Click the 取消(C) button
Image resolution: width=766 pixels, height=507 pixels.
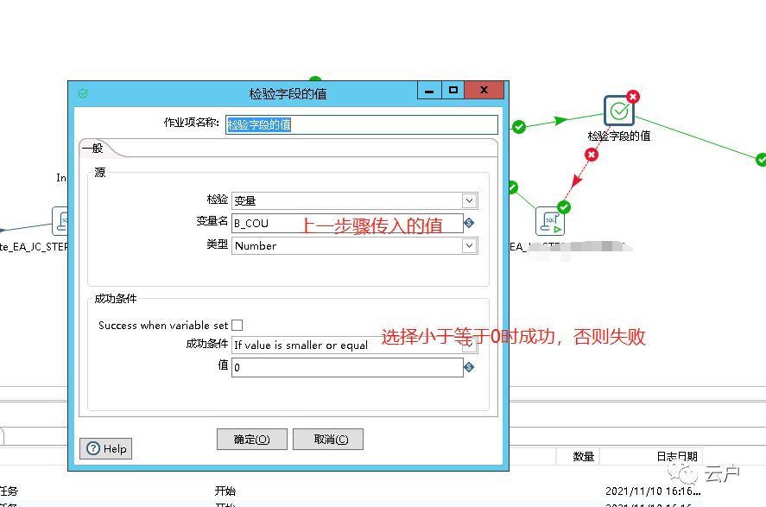click(x=328, y=439)
